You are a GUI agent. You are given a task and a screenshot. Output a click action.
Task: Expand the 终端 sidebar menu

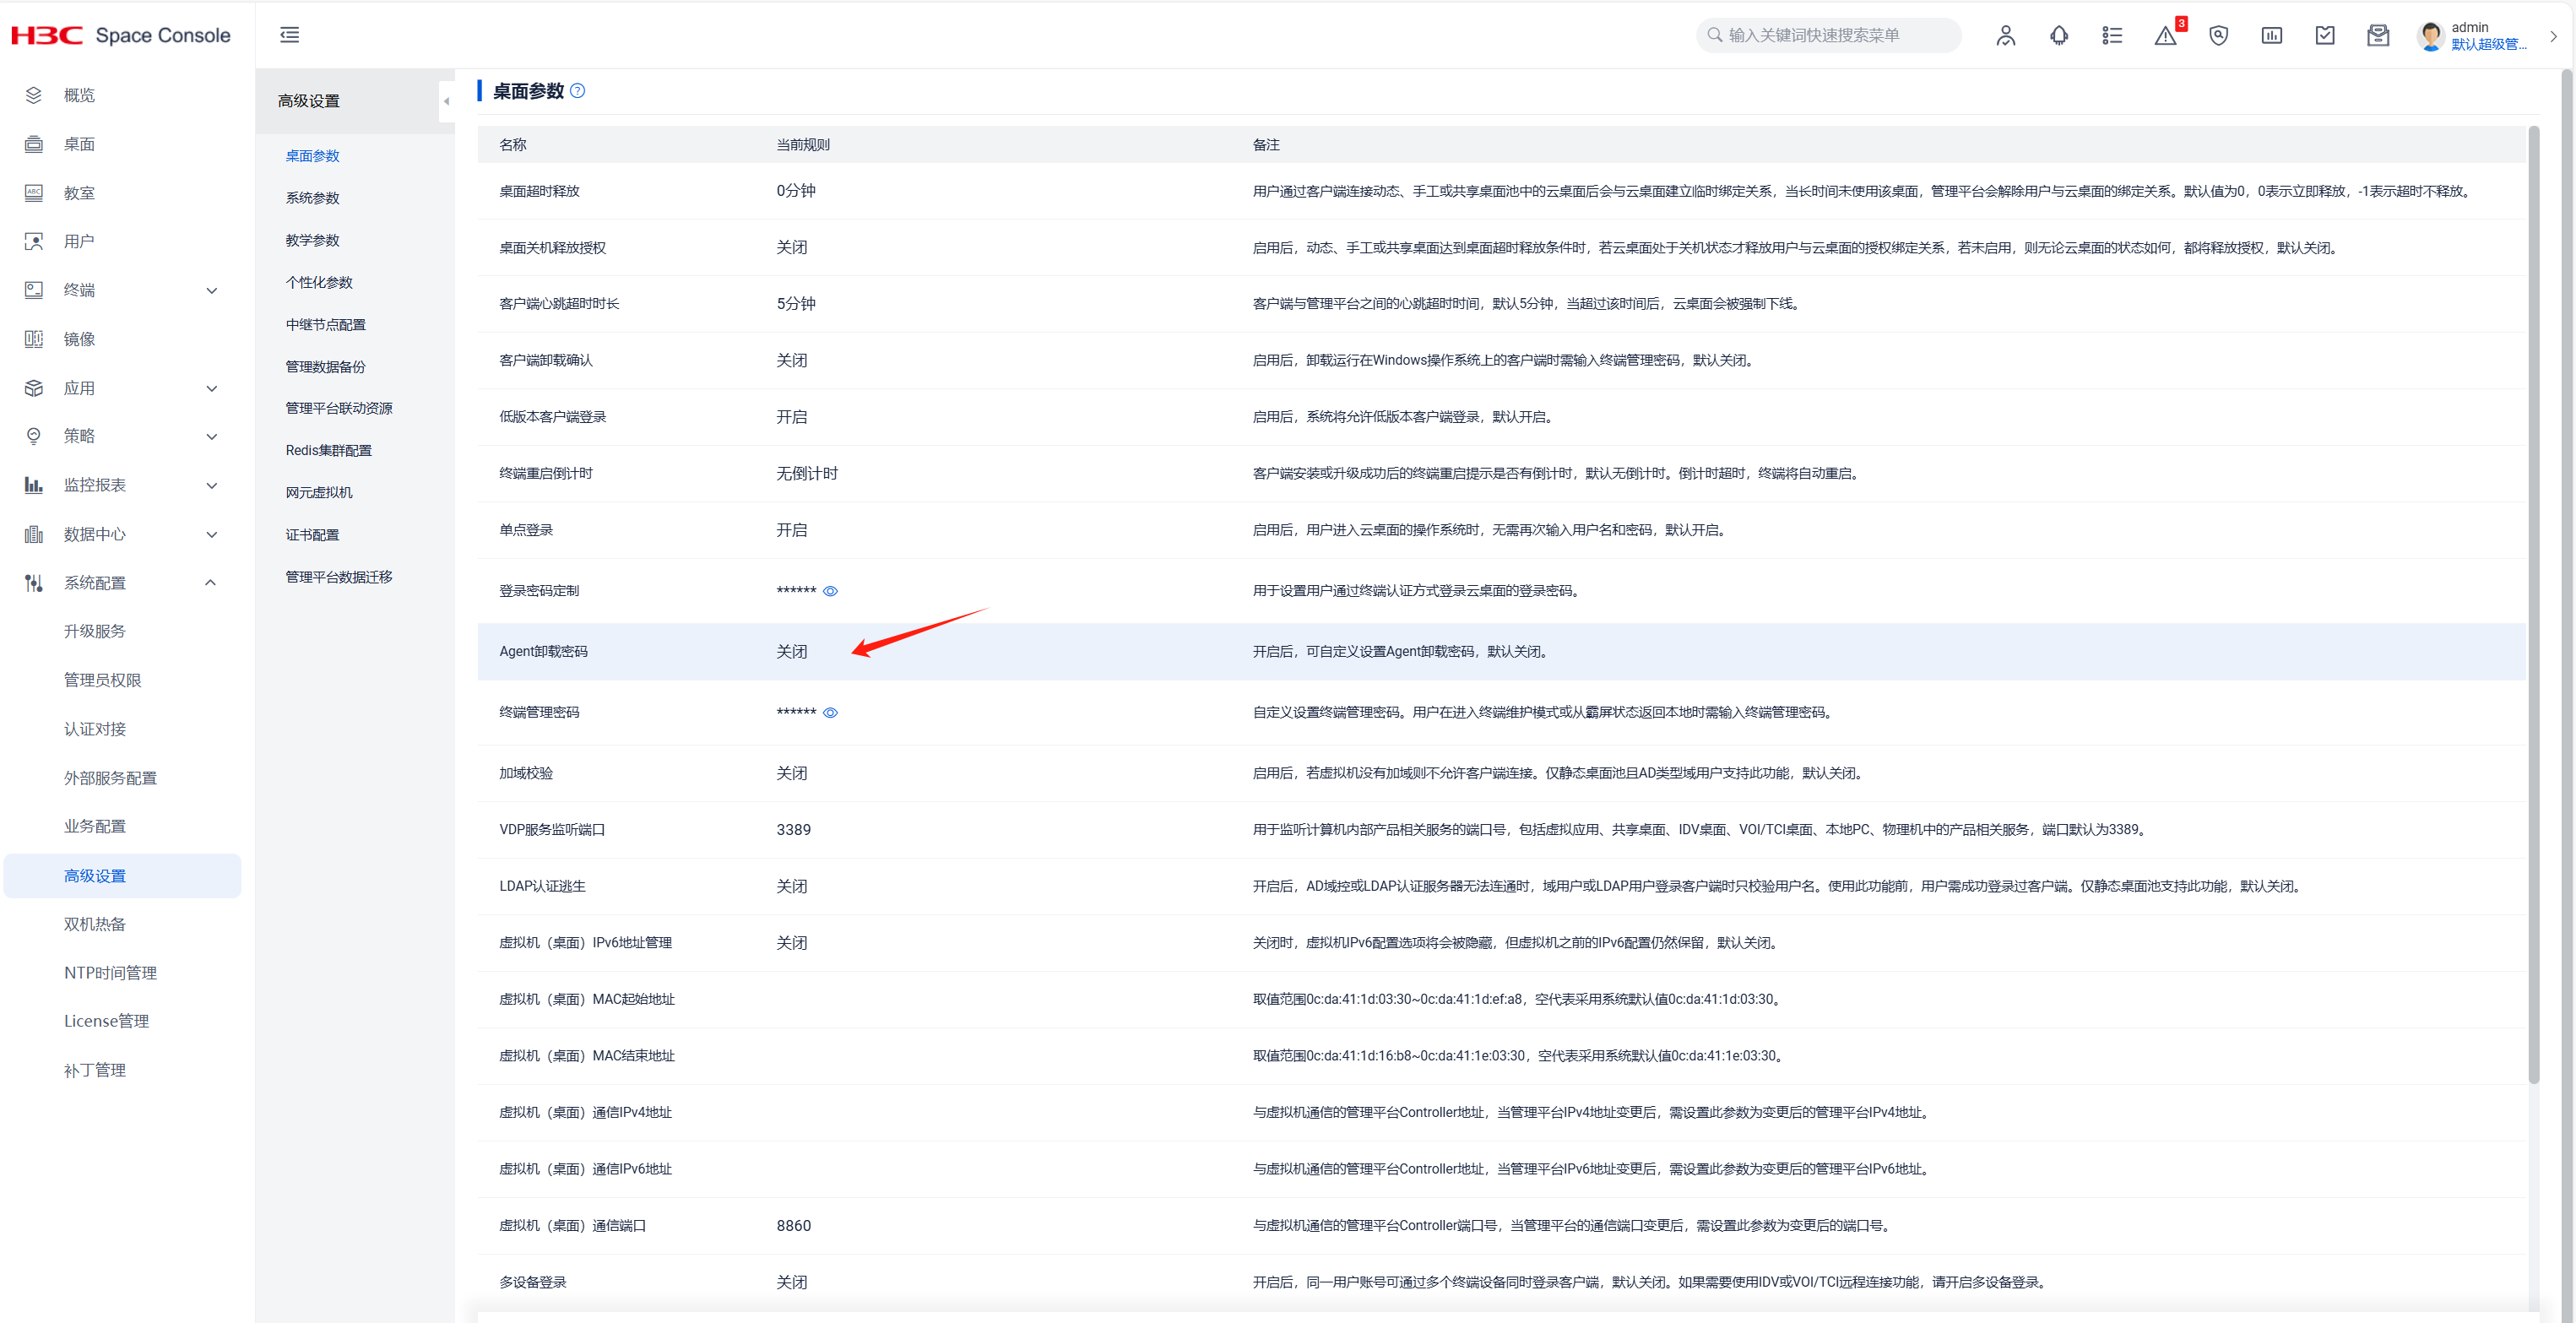(x=211, y=290)
